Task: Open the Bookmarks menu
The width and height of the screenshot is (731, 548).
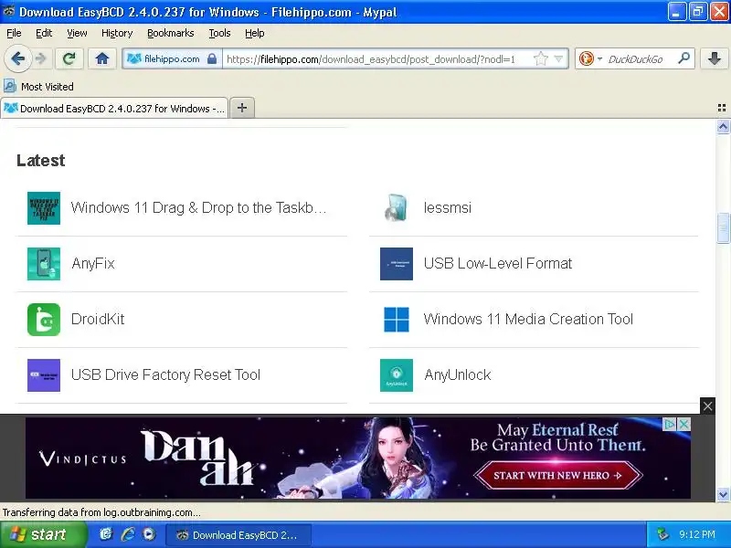Action: [x=171, y=33]
